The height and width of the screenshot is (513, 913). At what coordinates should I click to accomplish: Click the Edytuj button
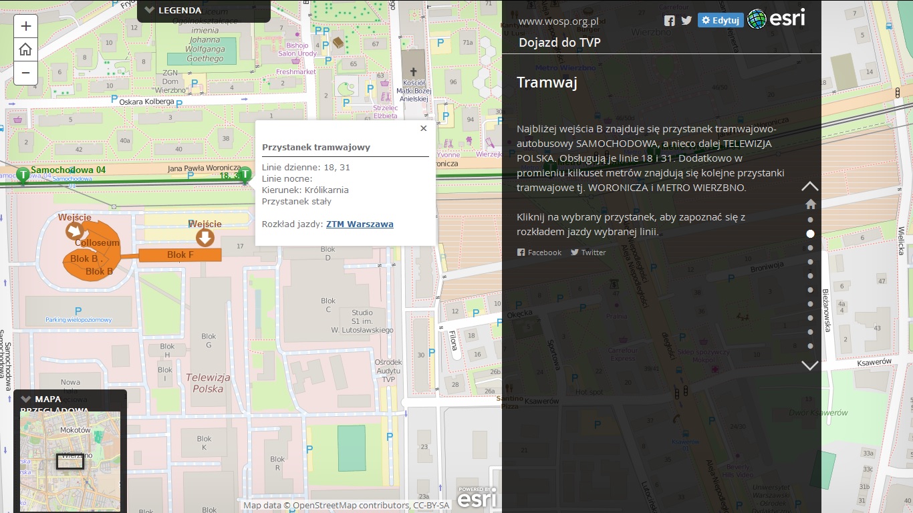point(721,20)
